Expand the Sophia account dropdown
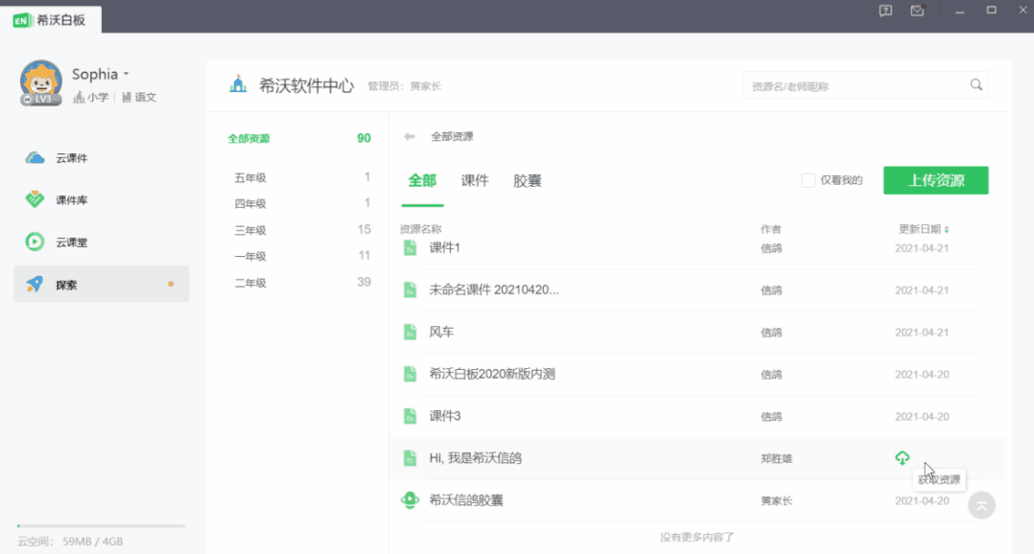 [x=126, y=75]
